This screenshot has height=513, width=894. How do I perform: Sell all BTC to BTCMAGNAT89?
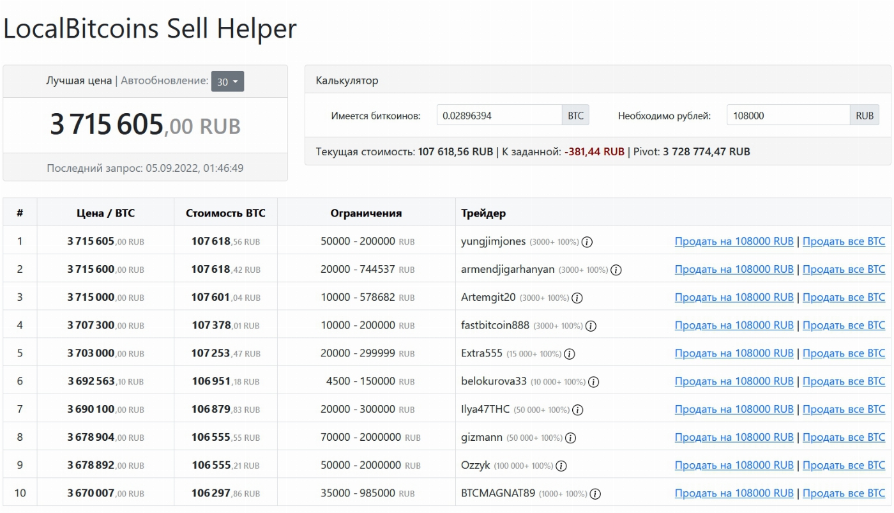tap(844, 493)
